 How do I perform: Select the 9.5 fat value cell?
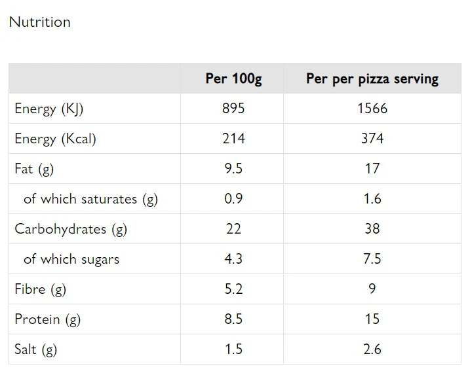tap(233, 169)
